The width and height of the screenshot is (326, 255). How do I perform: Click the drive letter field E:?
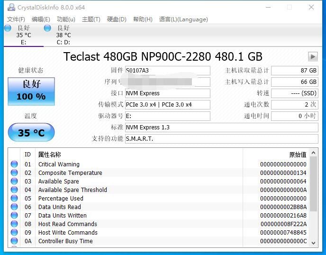[168, 116]
